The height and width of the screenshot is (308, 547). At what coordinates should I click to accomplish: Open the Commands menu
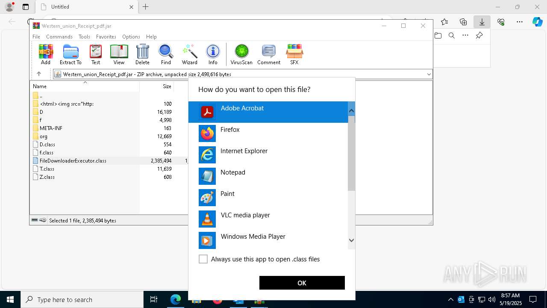pyautogui.click(x=59, y=37)
